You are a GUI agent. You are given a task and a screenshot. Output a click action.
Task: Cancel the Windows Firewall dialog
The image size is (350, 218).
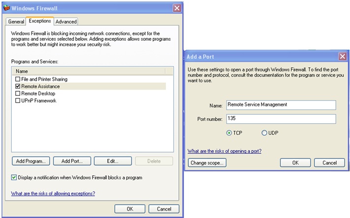pyautogui.click(x=164, y=209)
